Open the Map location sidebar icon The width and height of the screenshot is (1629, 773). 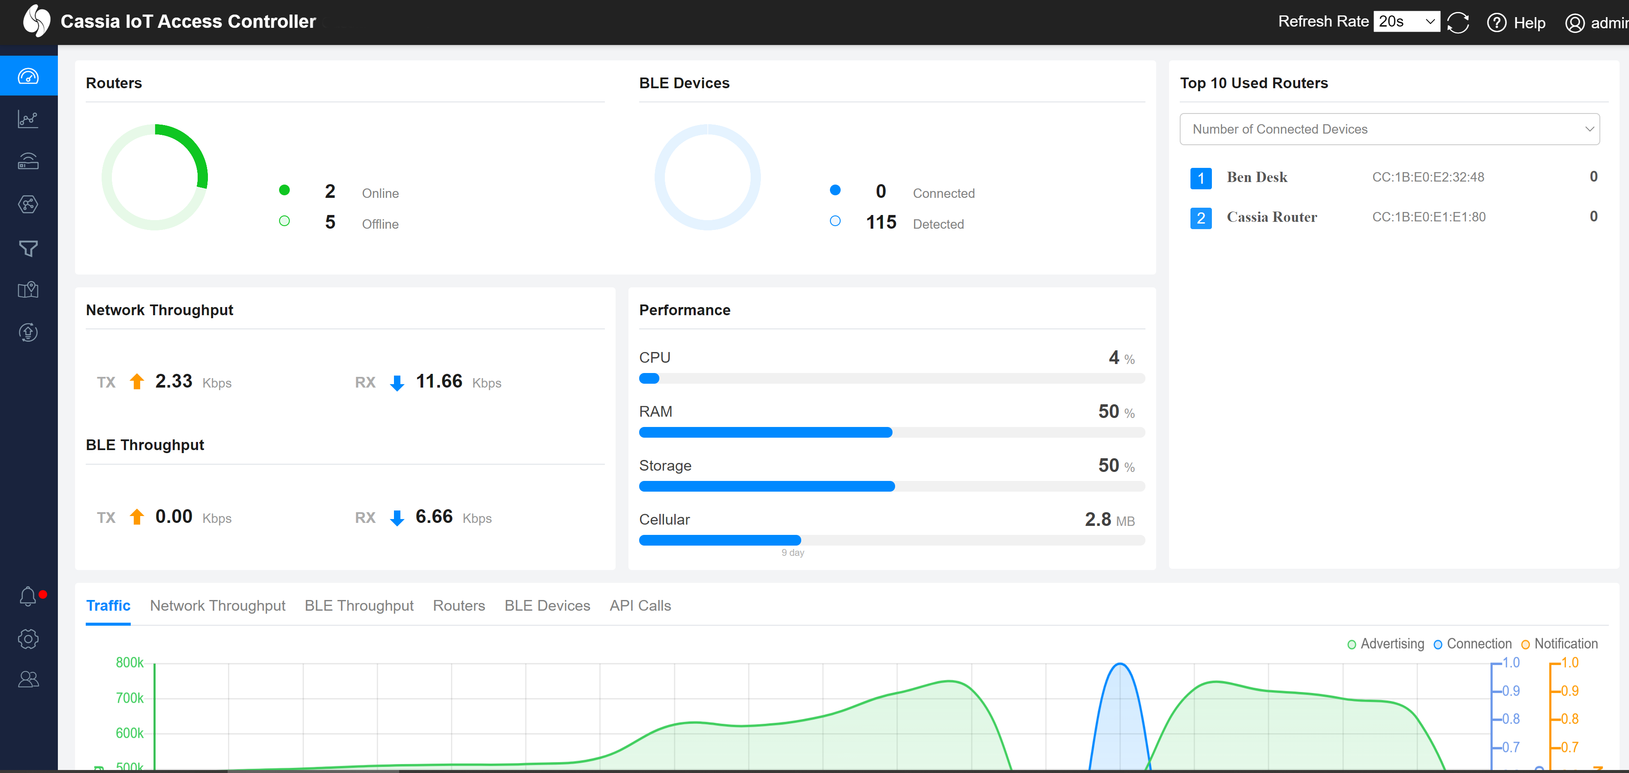28,290
